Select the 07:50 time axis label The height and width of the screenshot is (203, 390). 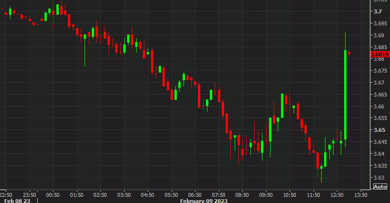point(219,195)
